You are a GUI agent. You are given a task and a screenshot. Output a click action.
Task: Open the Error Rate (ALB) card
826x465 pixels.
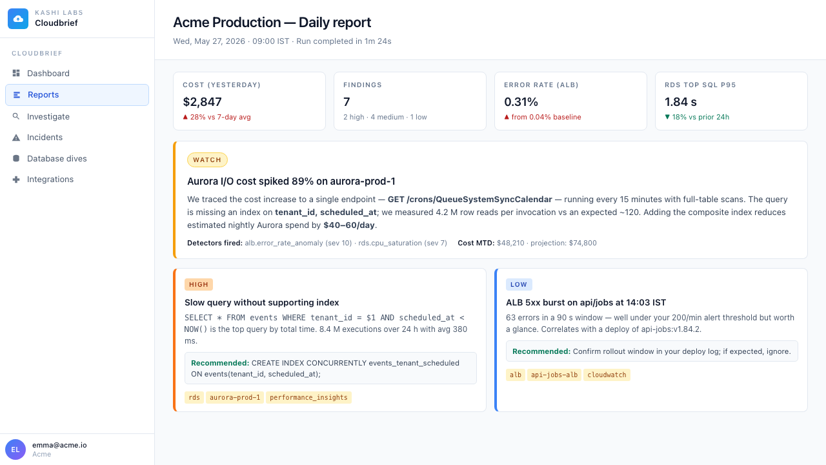pyautogui.click(x=570, y=101)
